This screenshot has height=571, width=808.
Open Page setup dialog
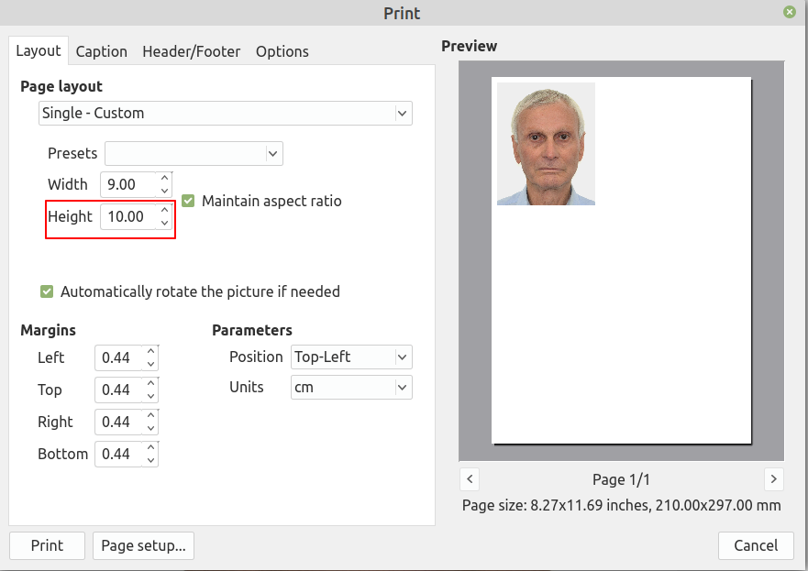pos(143,545)
